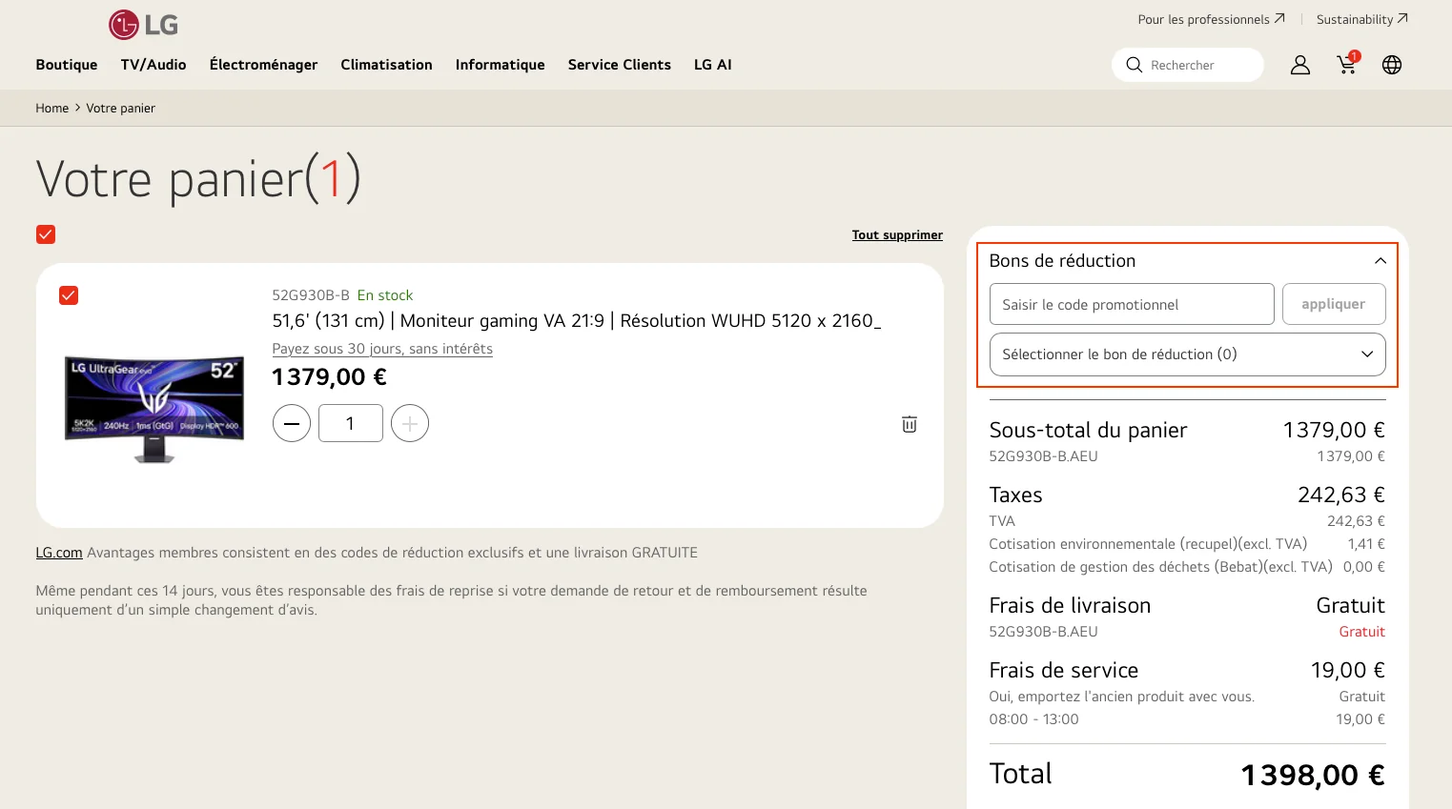The height and width of the screenshot is (809, 1452).
Task: Open the Climatisation menu
Action: [x=386, y=65]
